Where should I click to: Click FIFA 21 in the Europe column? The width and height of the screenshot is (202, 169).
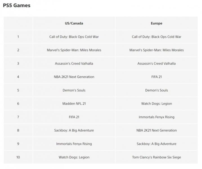coord(156,77)
